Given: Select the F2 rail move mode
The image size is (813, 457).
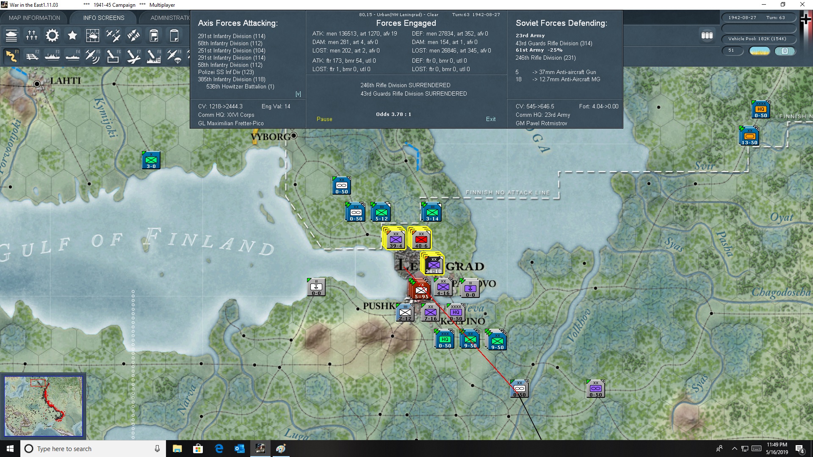Looking at the screenshot, I should pos(32,56).
